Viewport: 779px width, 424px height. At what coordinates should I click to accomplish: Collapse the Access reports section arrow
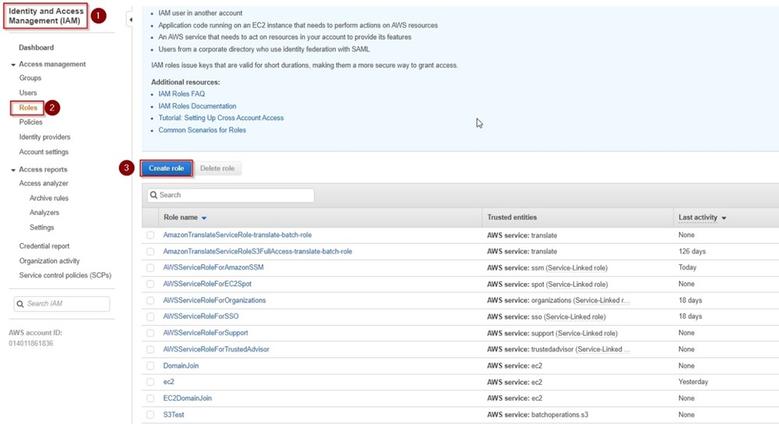[13, 170]
